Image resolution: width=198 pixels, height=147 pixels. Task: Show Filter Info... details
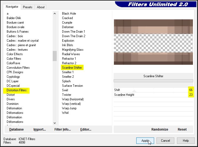point(63,129)
